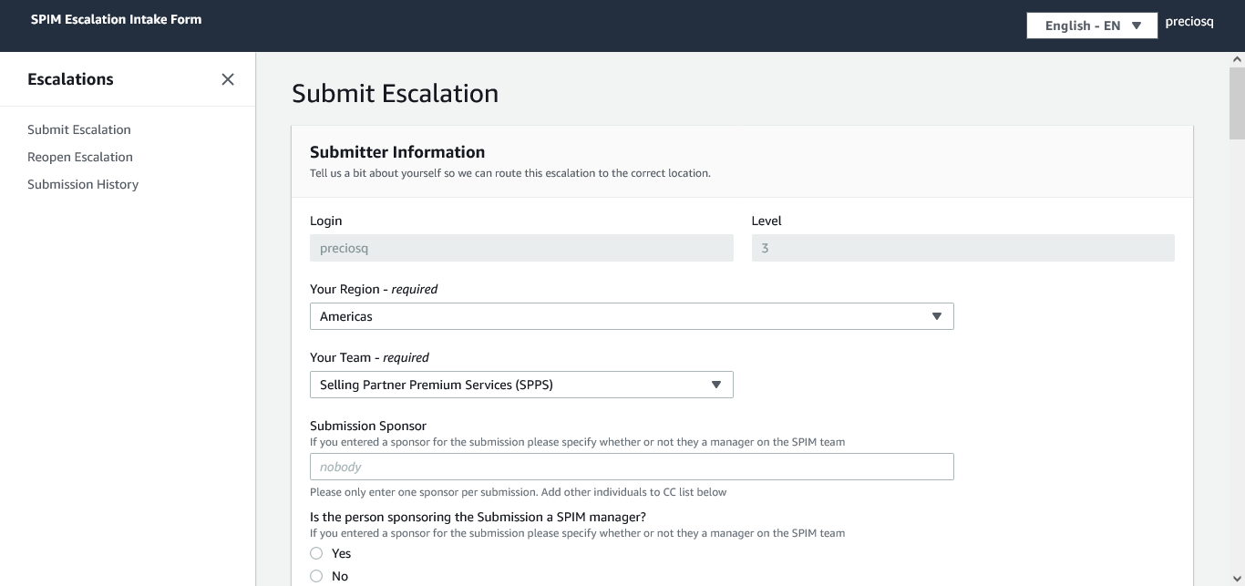Viewport: 1245px width, 586px height.
Task: Close the Escalations side panel
Action: click(228, 79)
